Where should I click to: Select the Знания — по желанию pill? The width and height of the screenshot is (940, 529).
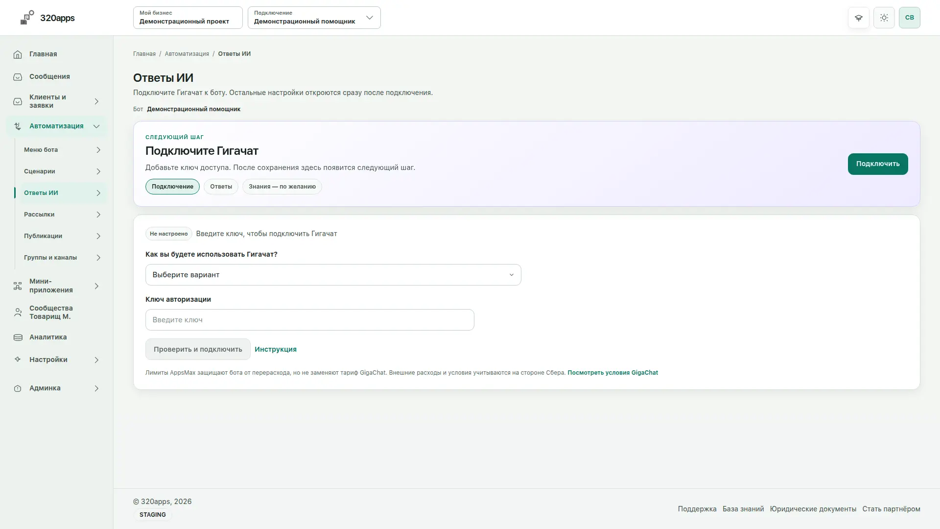[282, 187]
